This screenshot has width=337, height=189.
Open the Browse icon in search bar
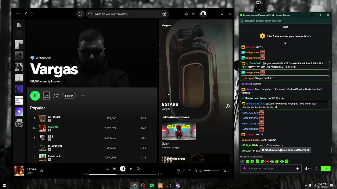click(164, 14)
